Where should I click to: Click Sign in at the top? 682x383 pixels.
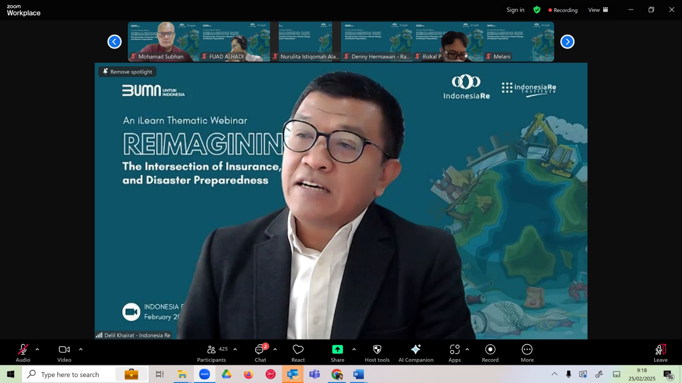[515, 10]
